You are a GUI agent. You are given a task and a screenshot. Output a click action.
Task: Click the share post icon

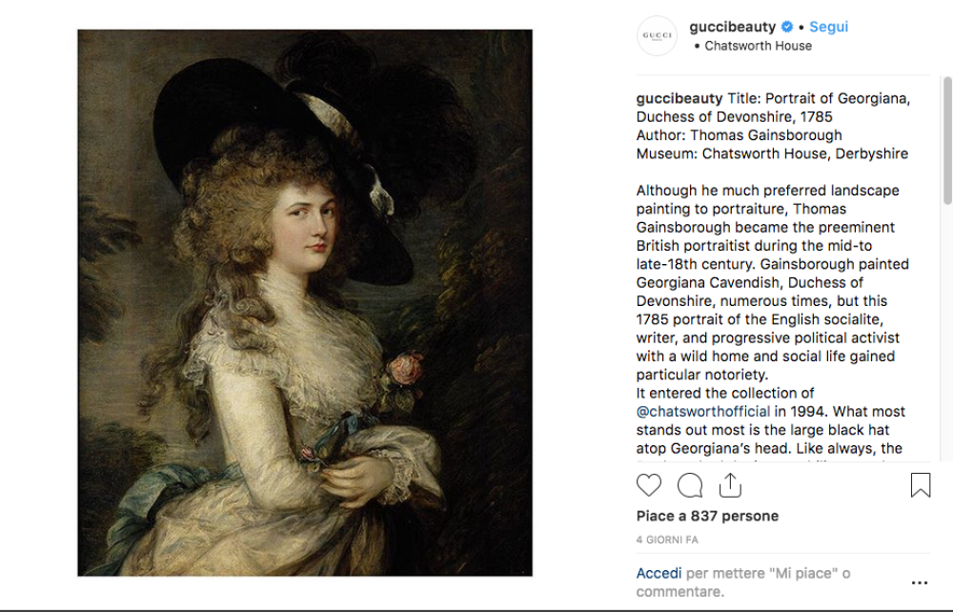pos(730,486)
